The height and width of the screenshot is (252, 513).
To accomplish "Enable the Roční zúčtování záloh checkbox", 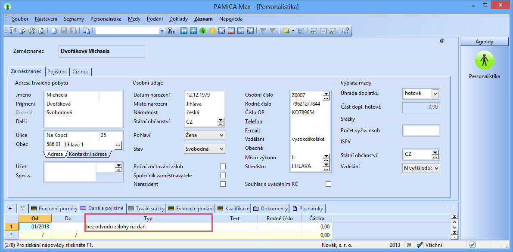I will coord(223,167).
